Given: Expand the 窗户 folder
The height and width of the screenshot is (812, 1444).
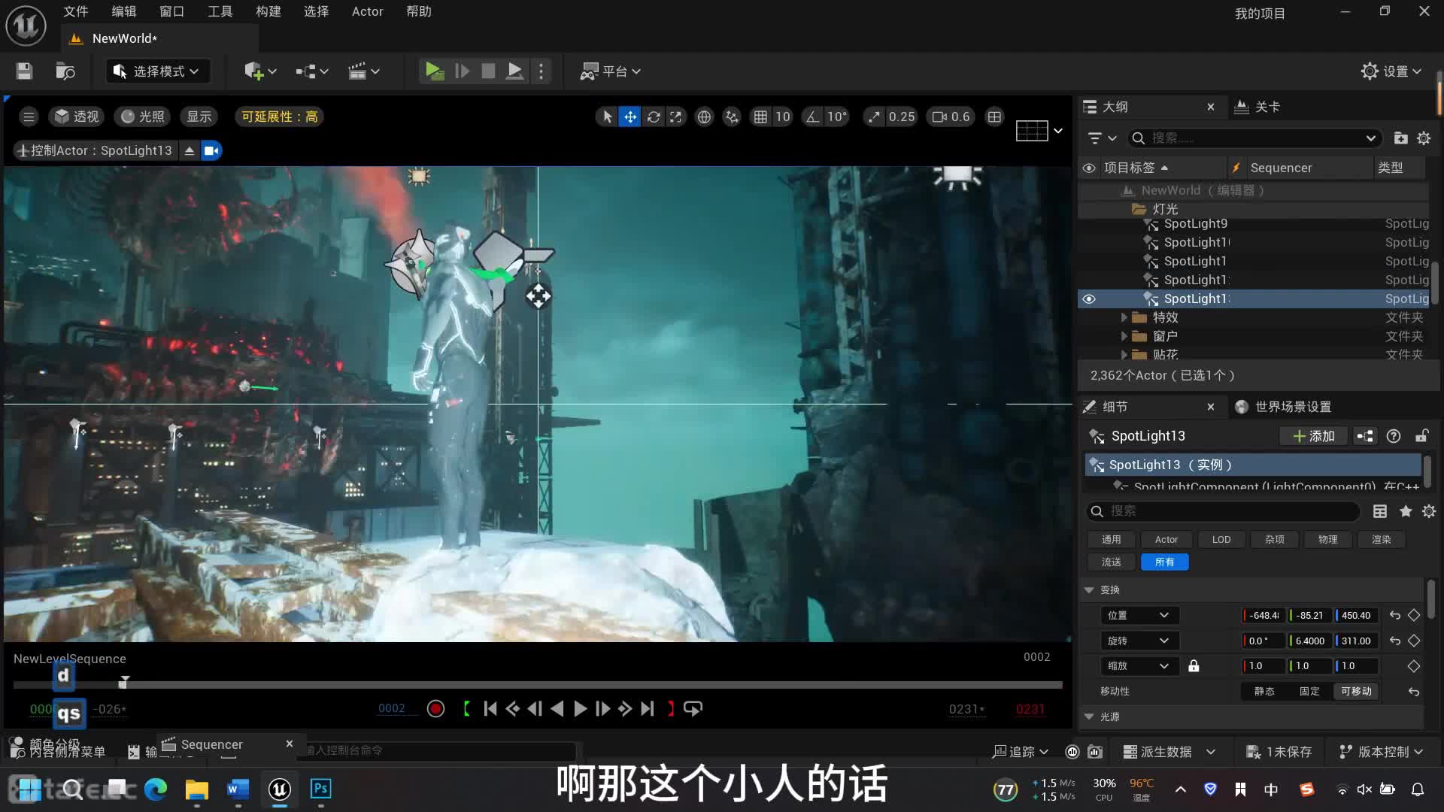Looking at the screenshot, I should click(x=1124, y=336).
